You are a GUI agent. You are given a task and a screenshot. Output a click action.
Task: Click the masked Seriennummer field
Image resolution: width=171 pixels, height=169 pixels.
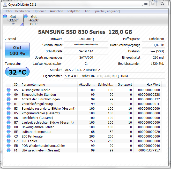click(86, 45)
